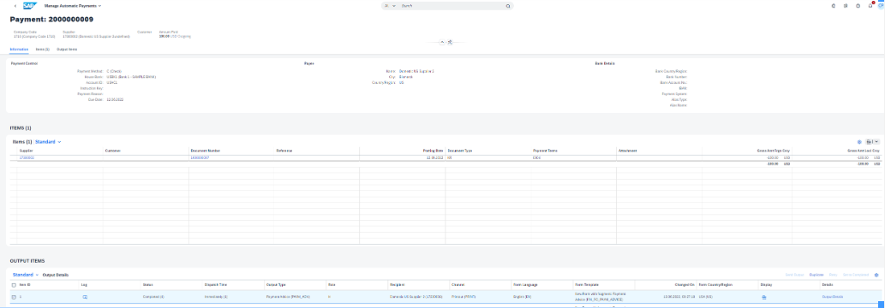The height and width of the screenshot is (308, 885).
Task: Switch to the Information tab
Action: (x=19, y=50)
